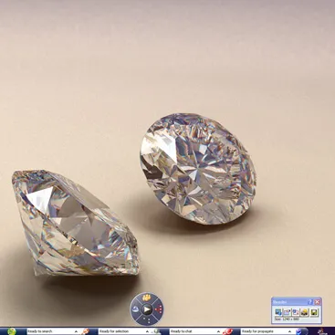Image resolution: width=335 pixels, height=335 pixels.
Task: Select the bottom dotted compass quadrant
Action: tap(148, 320)
